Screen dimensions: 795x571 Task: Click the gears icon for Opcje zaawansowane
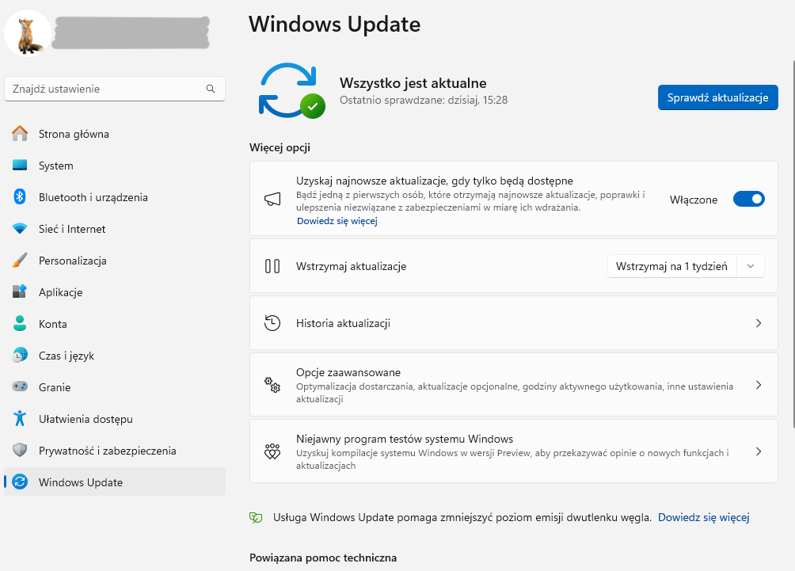[x=272, y=385]
